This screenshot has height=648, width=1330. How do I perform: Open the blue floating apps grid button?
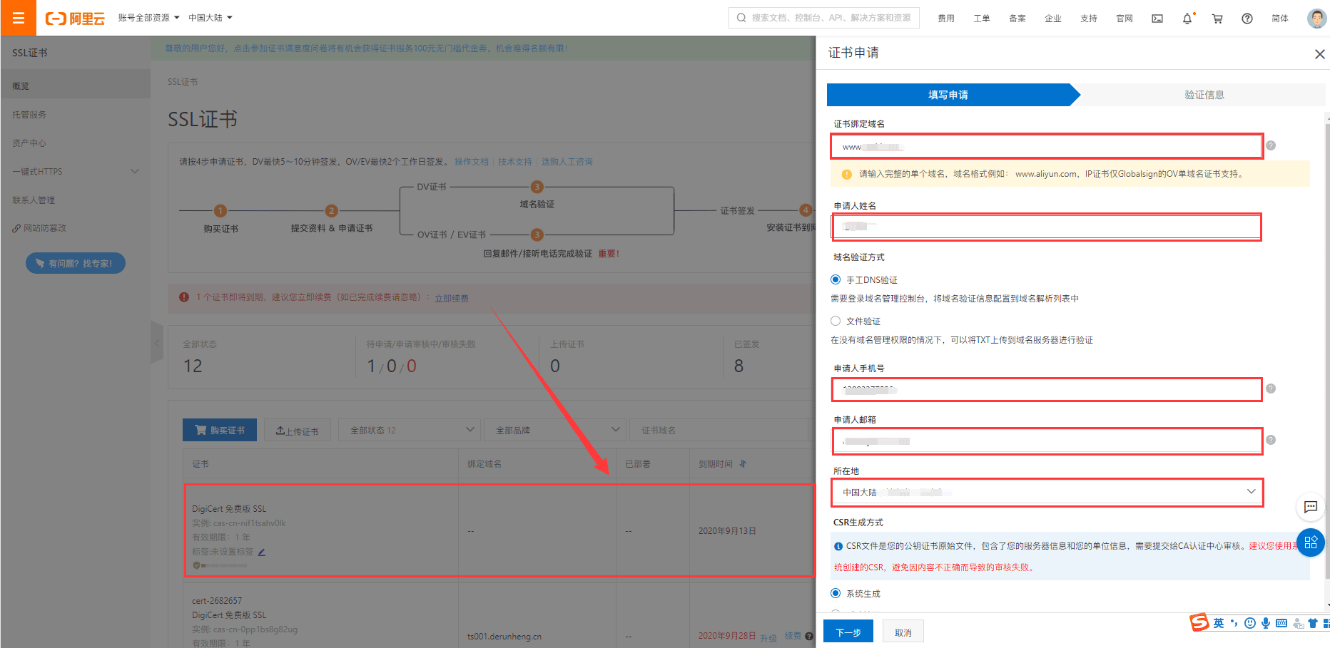click(x=1311, y=543)
